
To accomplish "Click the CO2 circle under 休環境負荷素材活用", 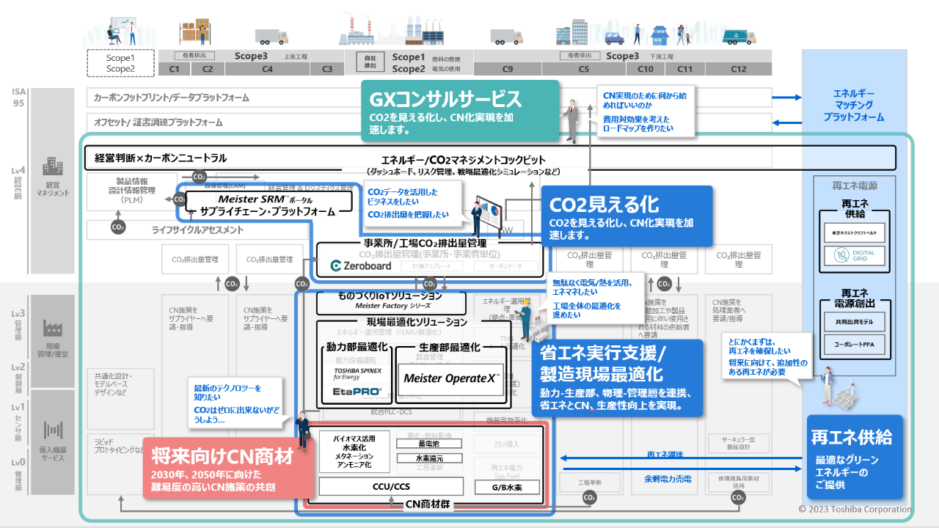I will click(737, 497).
